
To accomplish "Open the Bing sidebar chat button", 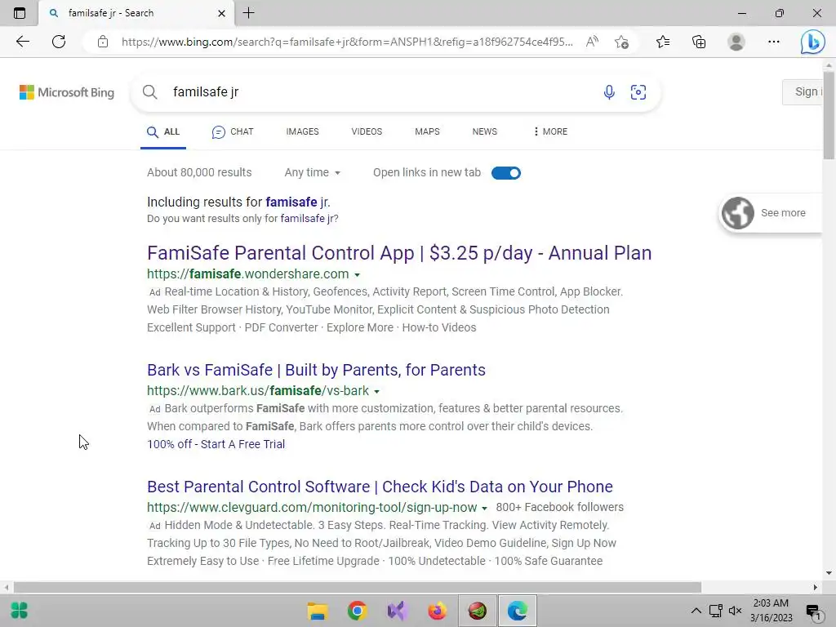I will tap(812, 42).
